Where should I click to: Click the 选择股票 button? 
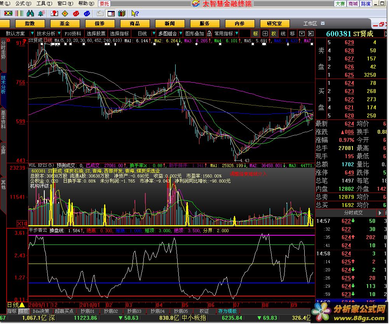[x=96, y=33]
